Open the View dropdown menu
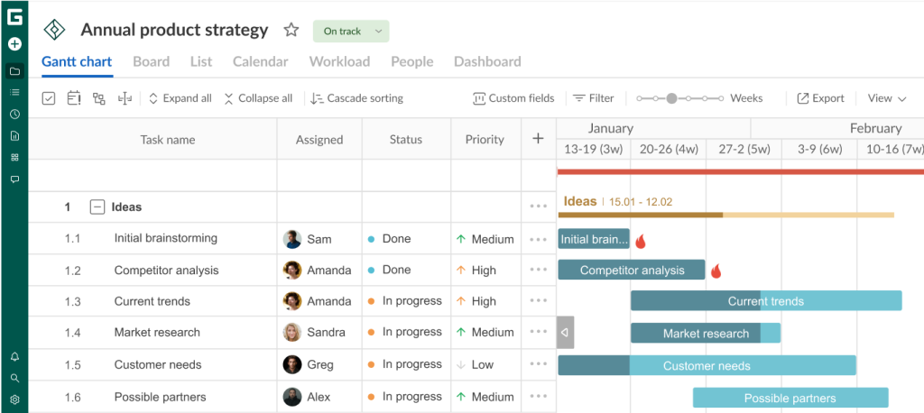 (x=886, y=98)
